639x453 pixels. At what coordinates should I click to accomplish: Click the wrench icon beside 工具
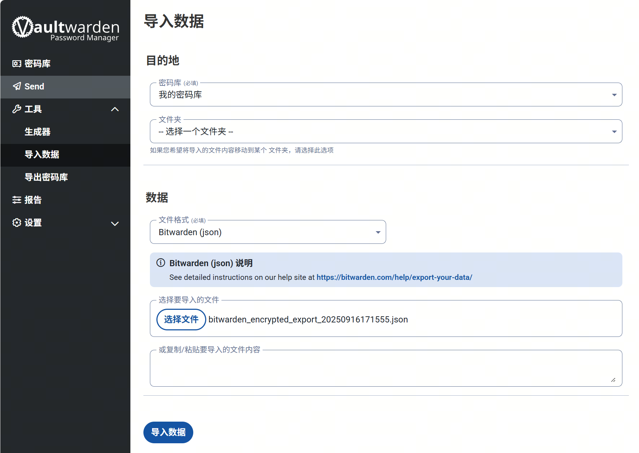click(17, 109)
